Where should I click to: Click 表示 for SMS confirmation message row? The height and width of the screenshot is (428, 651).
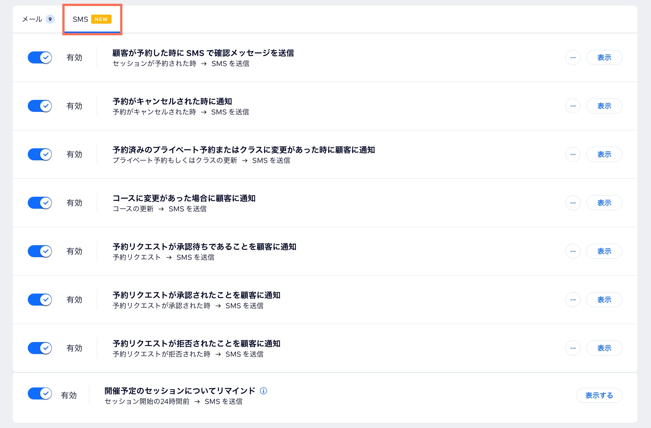(x=604, y=57)
